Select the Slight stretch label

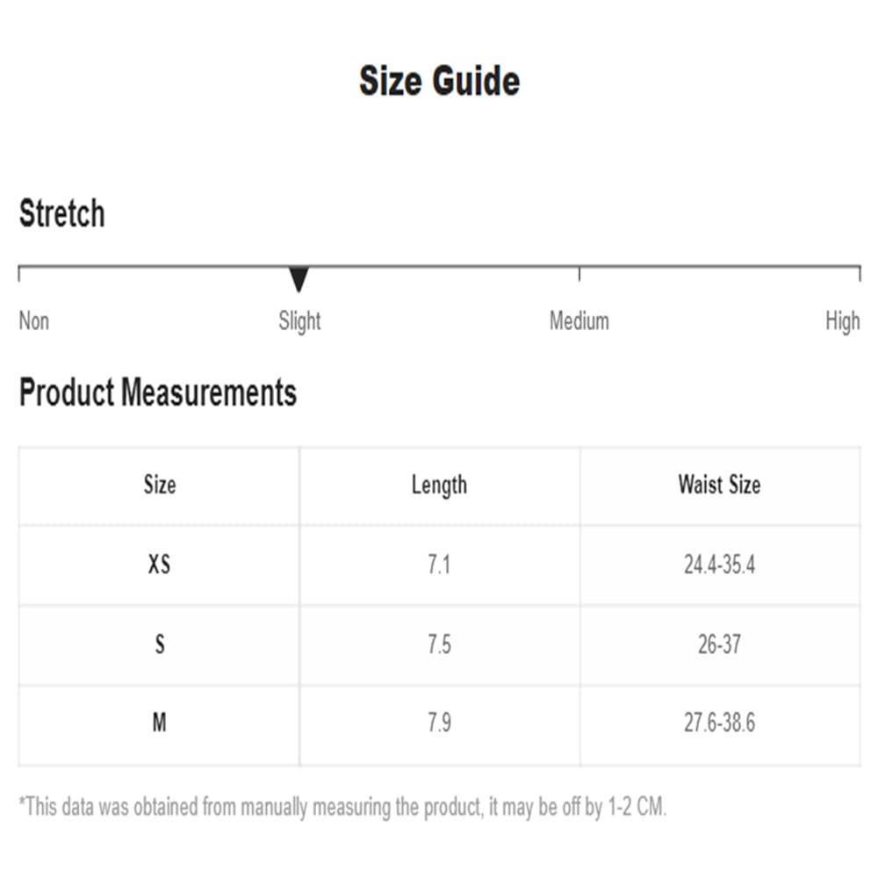pos(299,321)
